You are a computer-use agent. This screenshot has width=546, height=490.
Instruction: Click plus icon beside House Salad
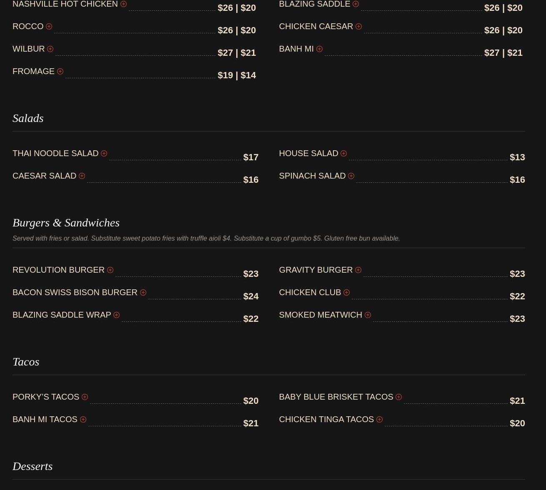pyautogui.click(x=343, y=154)
